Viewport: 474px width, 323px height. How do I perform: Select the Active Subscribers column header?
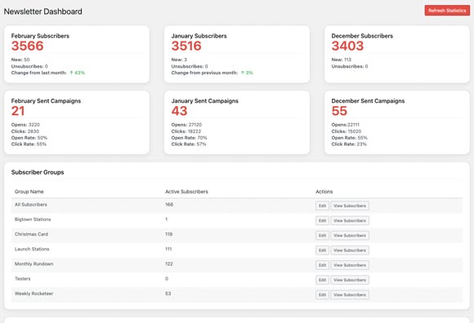pos(186,192)
